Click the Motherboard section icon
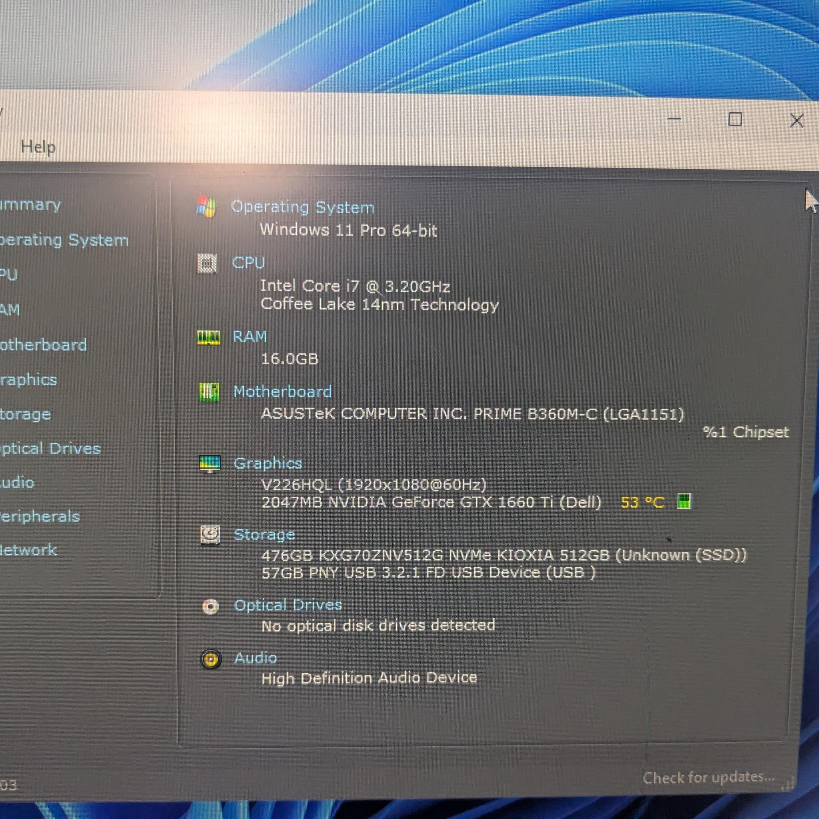The image size is (819, 819). tap(209, 392)
